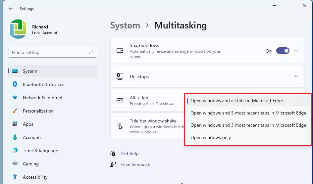The height and width of the screenshot is (184, 313).
Task: Click the Gaming controller icon
Action: point(15,164)
